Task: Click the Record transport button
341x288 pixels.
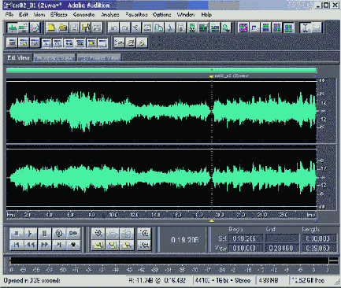Action: [x=73, y=245]
